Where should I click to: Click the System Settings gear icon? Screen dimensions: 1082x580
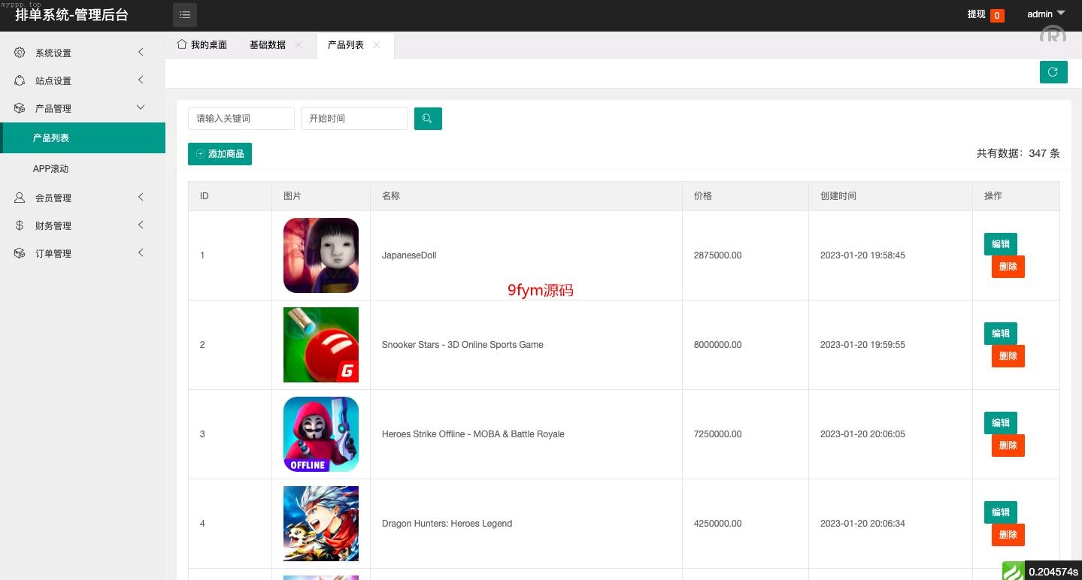(x=20, y=53)
